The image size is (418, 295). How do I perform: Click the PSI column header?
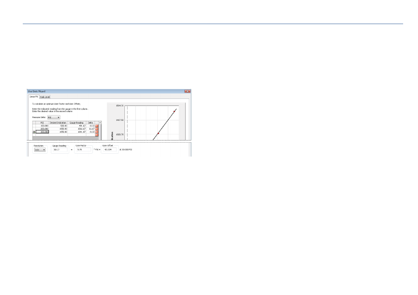click(x=42, y=123)
